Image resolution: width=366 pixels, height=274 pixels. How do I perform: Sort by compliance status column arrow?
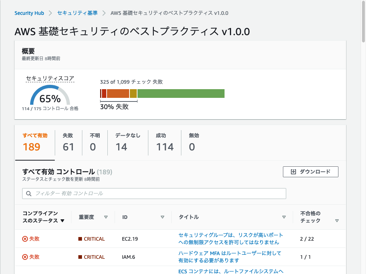pos(62,221)
